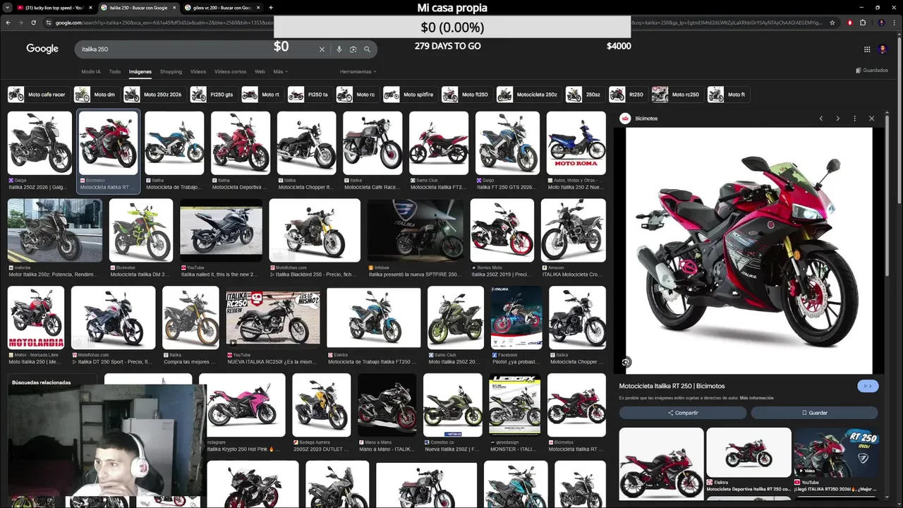
Task: Open the Motolandia red motorcycle thumbnail
Action: (36, 317)
